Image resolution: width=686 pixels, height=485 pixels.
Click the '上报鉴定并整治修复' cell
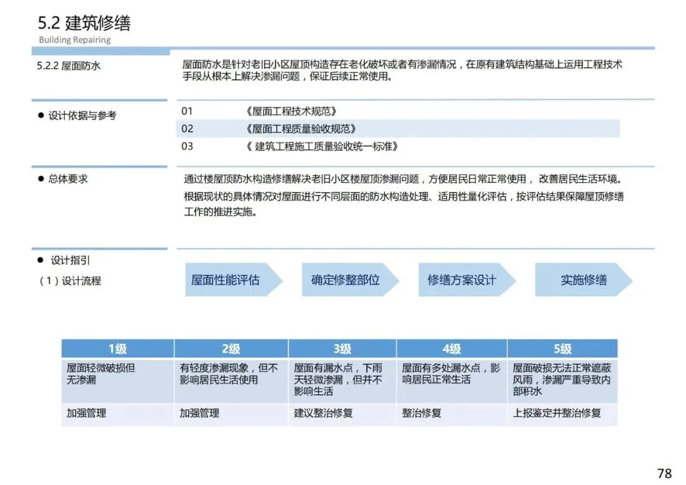coord(563,414)
